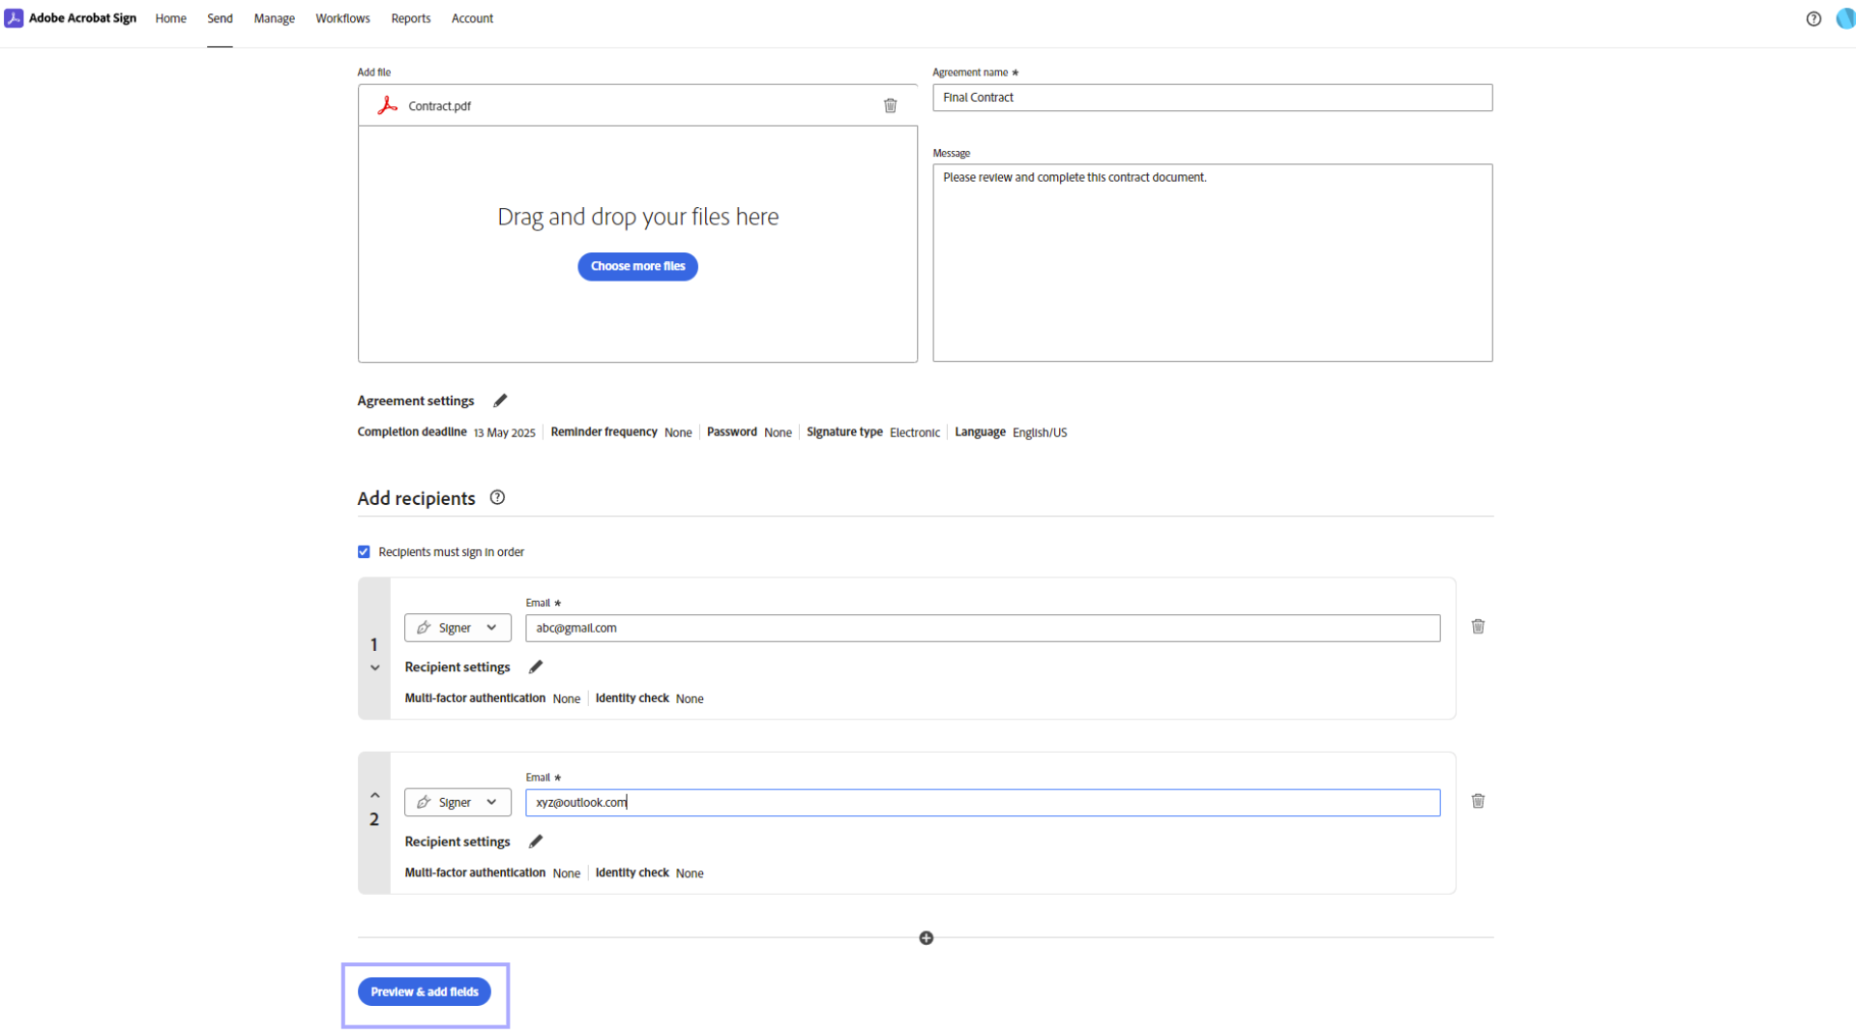Click the Reminder frequency label

[x=604, y=432]
